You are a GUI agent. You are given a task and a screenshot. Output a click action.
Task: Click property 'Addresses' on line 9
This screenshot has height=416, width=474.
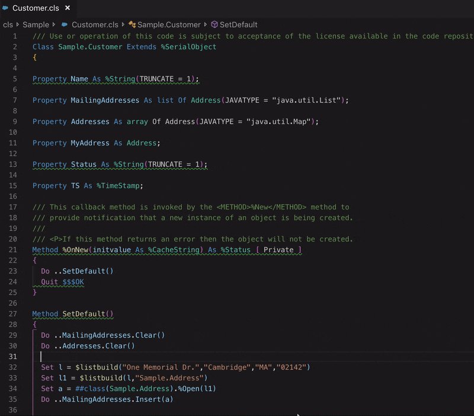point(90,122)
